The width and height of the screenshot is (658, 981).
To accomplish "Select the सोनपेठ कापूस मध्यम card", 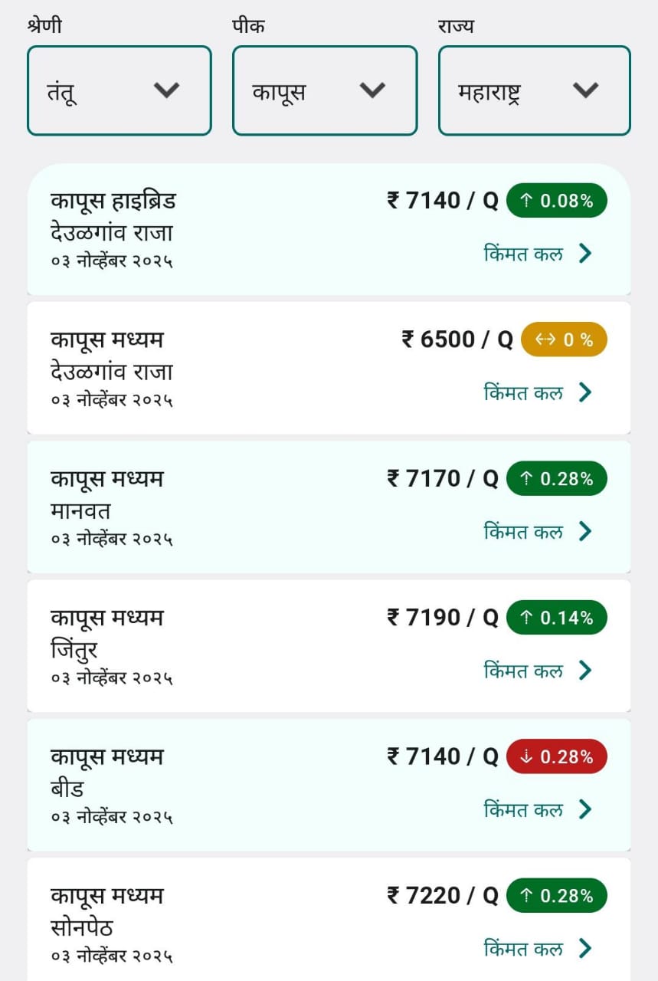I will (230, 920).
